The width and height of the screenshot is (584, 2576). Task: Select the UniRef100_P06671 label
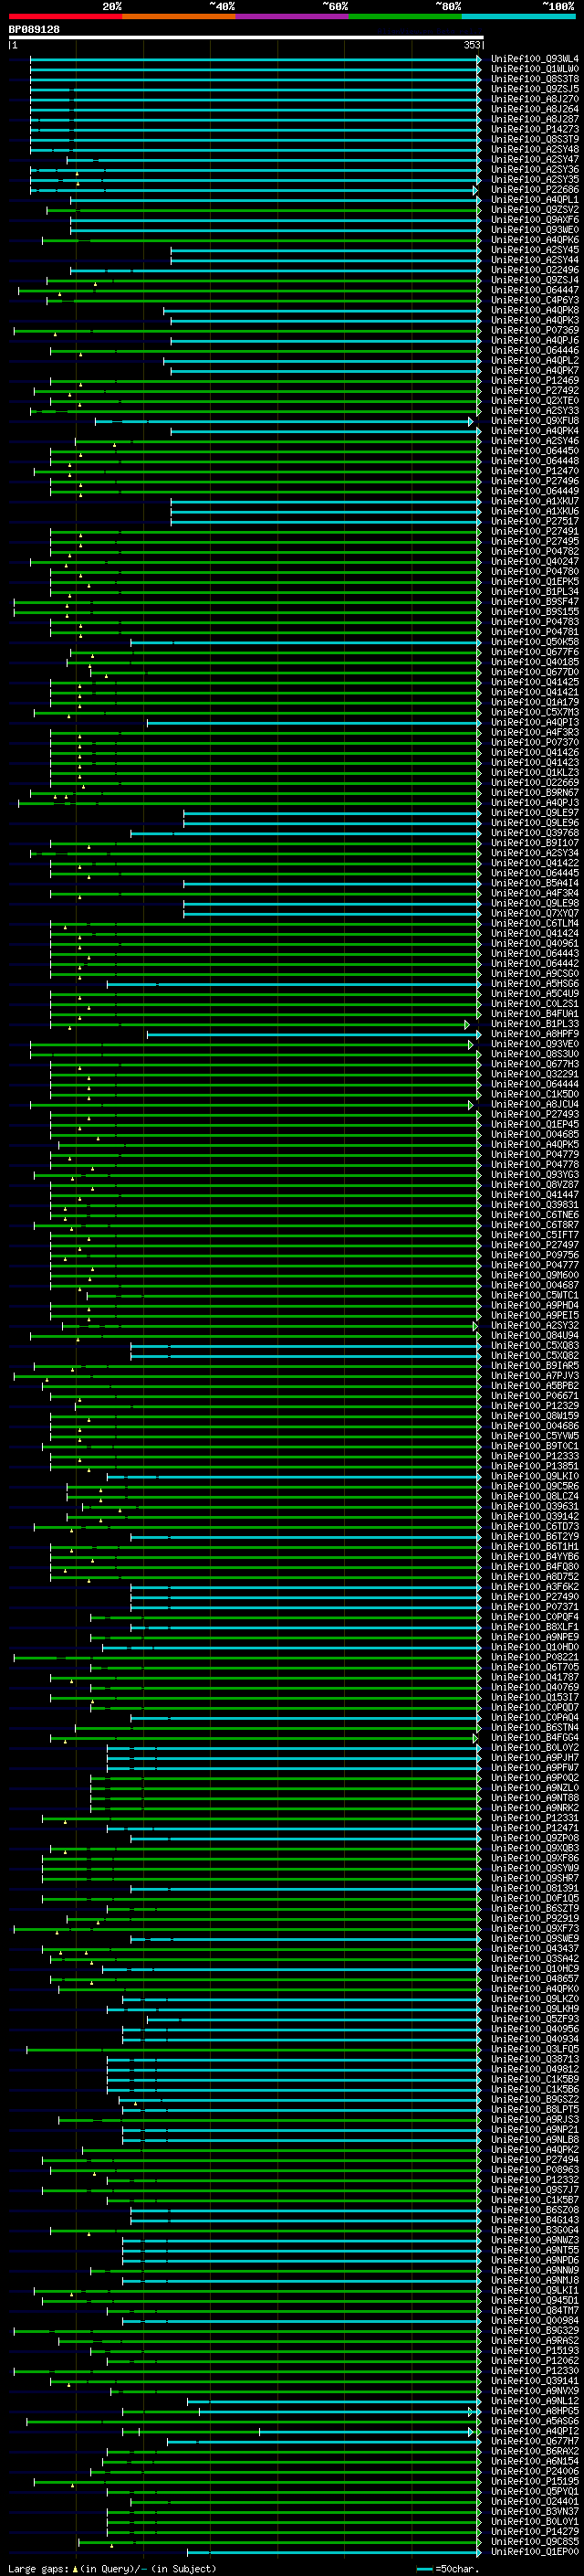click(x=534, y=1396)
